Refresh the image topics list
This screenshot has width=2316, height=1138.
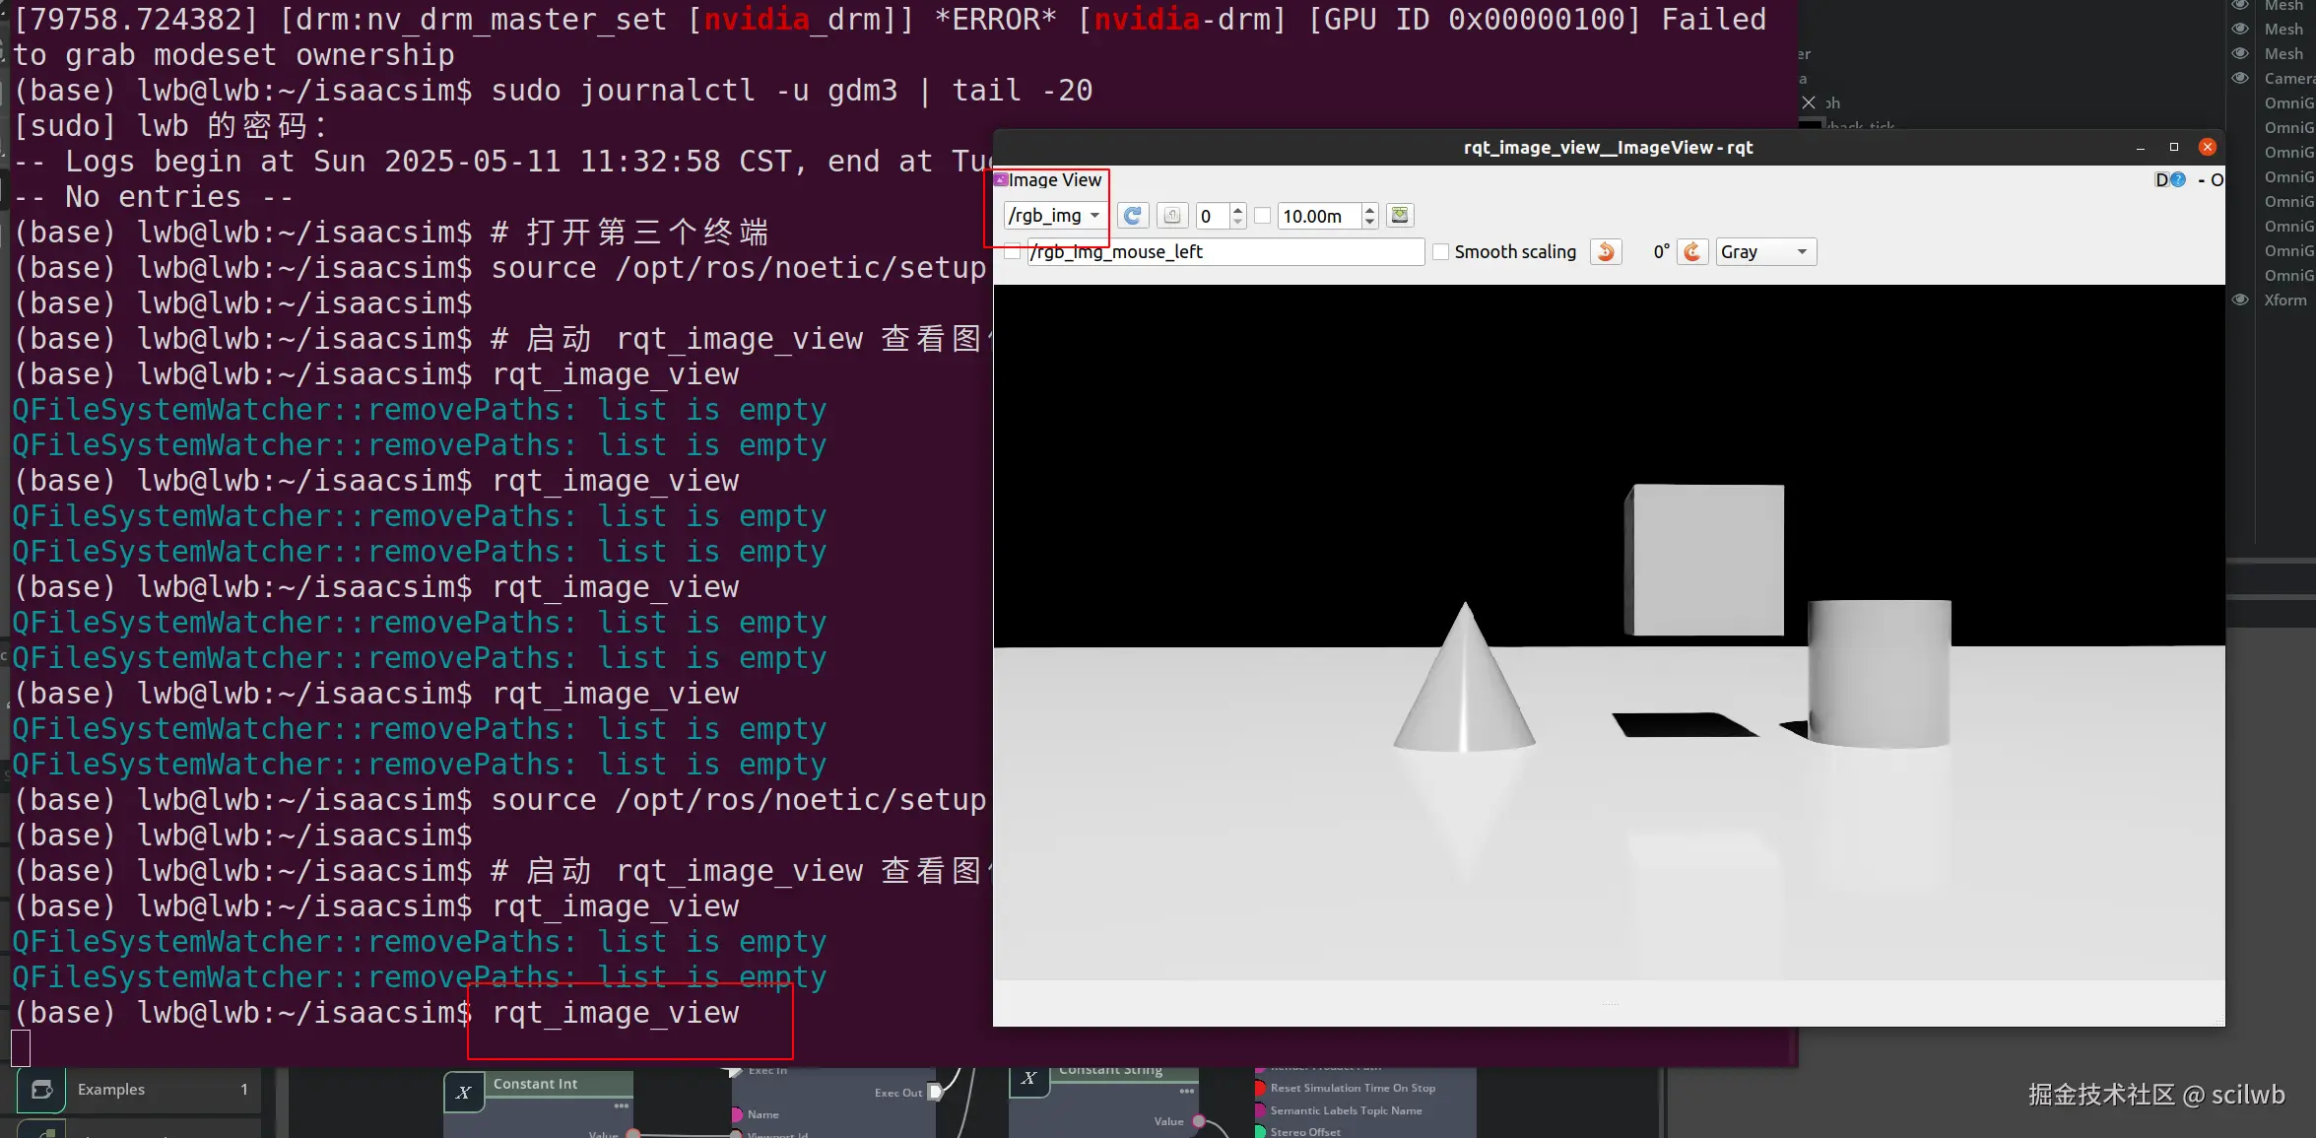1133,216
